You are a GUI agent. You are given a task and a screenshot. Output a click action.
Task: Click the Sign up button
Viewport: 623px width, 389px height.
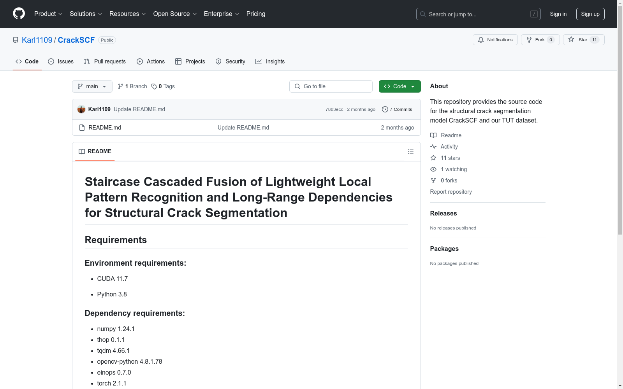point(590,14)
